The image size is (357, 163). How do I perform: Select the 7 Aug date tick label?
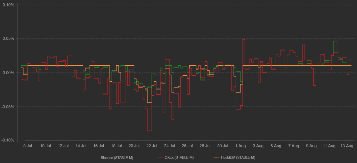pos(293,146)
